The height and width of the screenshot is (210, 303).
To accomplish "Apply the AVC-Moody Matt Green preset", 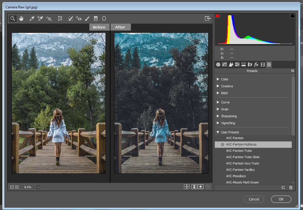I will pyautogui.click(x=253, y=182).
